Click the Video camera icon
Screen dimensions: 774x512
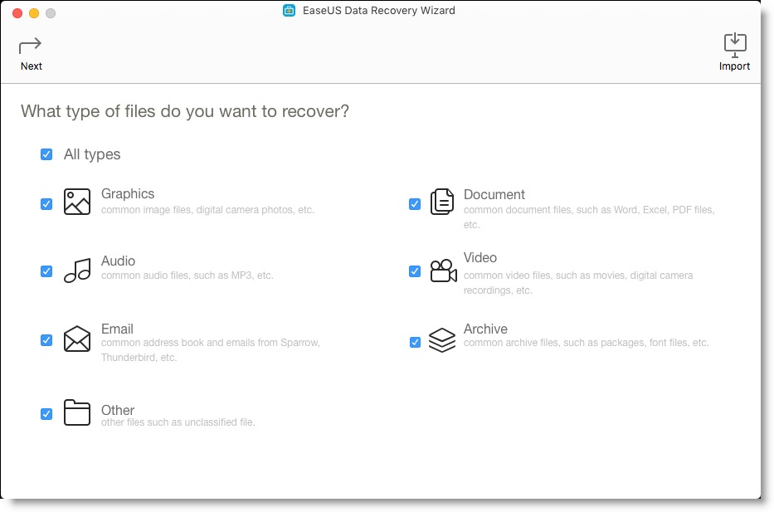(x=443, y=271)
